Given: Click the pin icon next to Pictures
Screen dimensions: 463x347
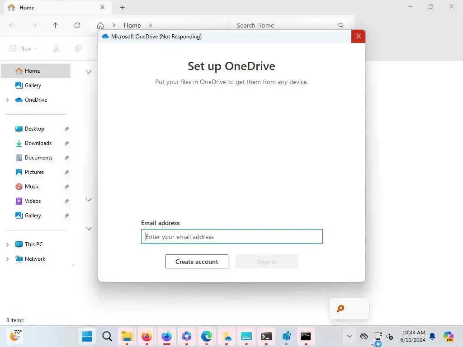Looking at the screenshot, I should 67,172.
